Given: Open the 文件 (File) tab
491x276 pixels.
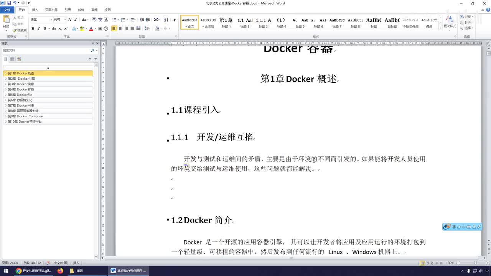Looking at the screenshot, I should pyautogui.click(x=7, y=10).
